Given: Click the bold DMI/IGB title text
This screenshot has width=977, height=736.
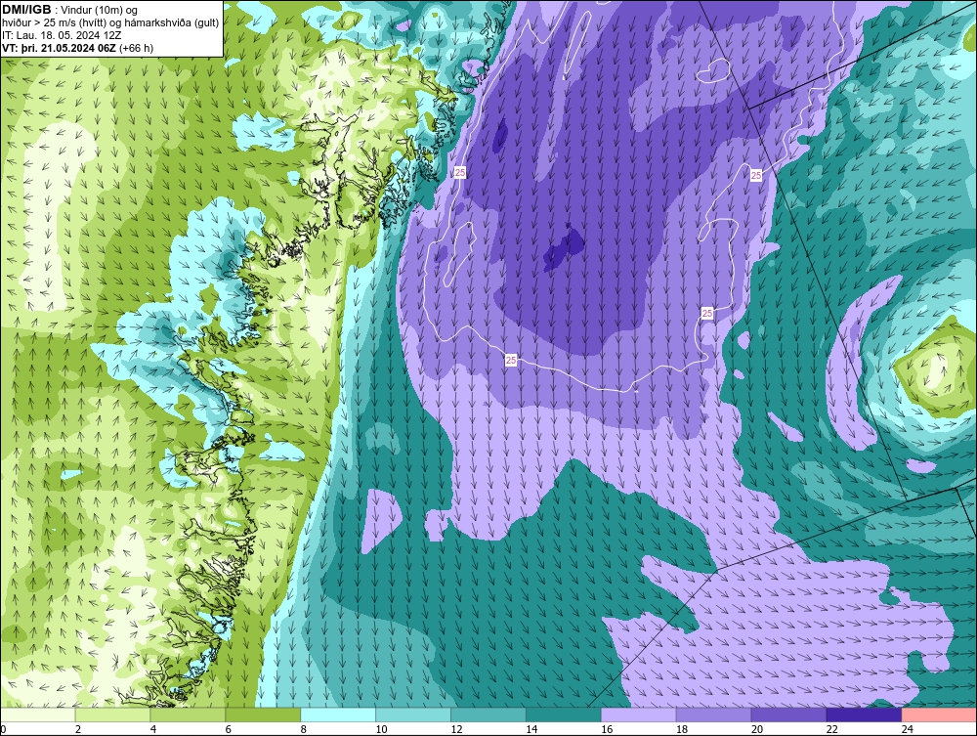Looking at the screenshot, I should pyautogui.click(x=26, y=10).
